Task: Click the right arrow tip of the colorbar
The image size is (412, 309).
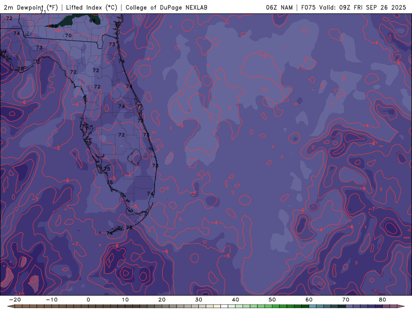Action: pos(402,306)
